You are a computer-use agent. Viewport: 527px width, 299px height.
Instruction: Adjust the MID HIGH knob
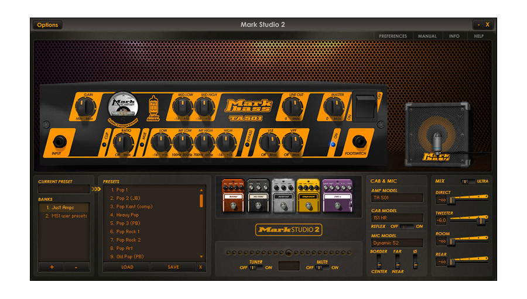[204, 107]
